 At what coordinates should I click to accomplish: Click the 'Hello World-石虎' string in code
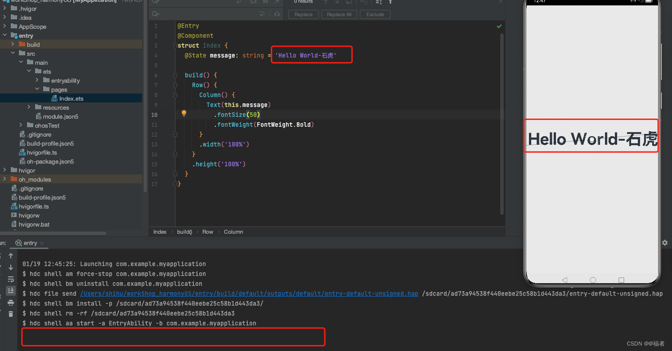click(x=306, y=55)
